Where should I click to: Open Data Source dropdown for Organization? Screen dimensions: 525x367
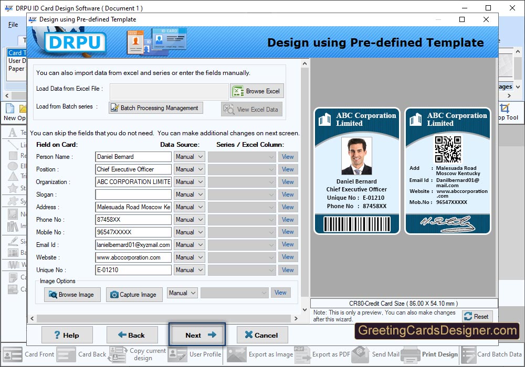click(x=189, y=182)
